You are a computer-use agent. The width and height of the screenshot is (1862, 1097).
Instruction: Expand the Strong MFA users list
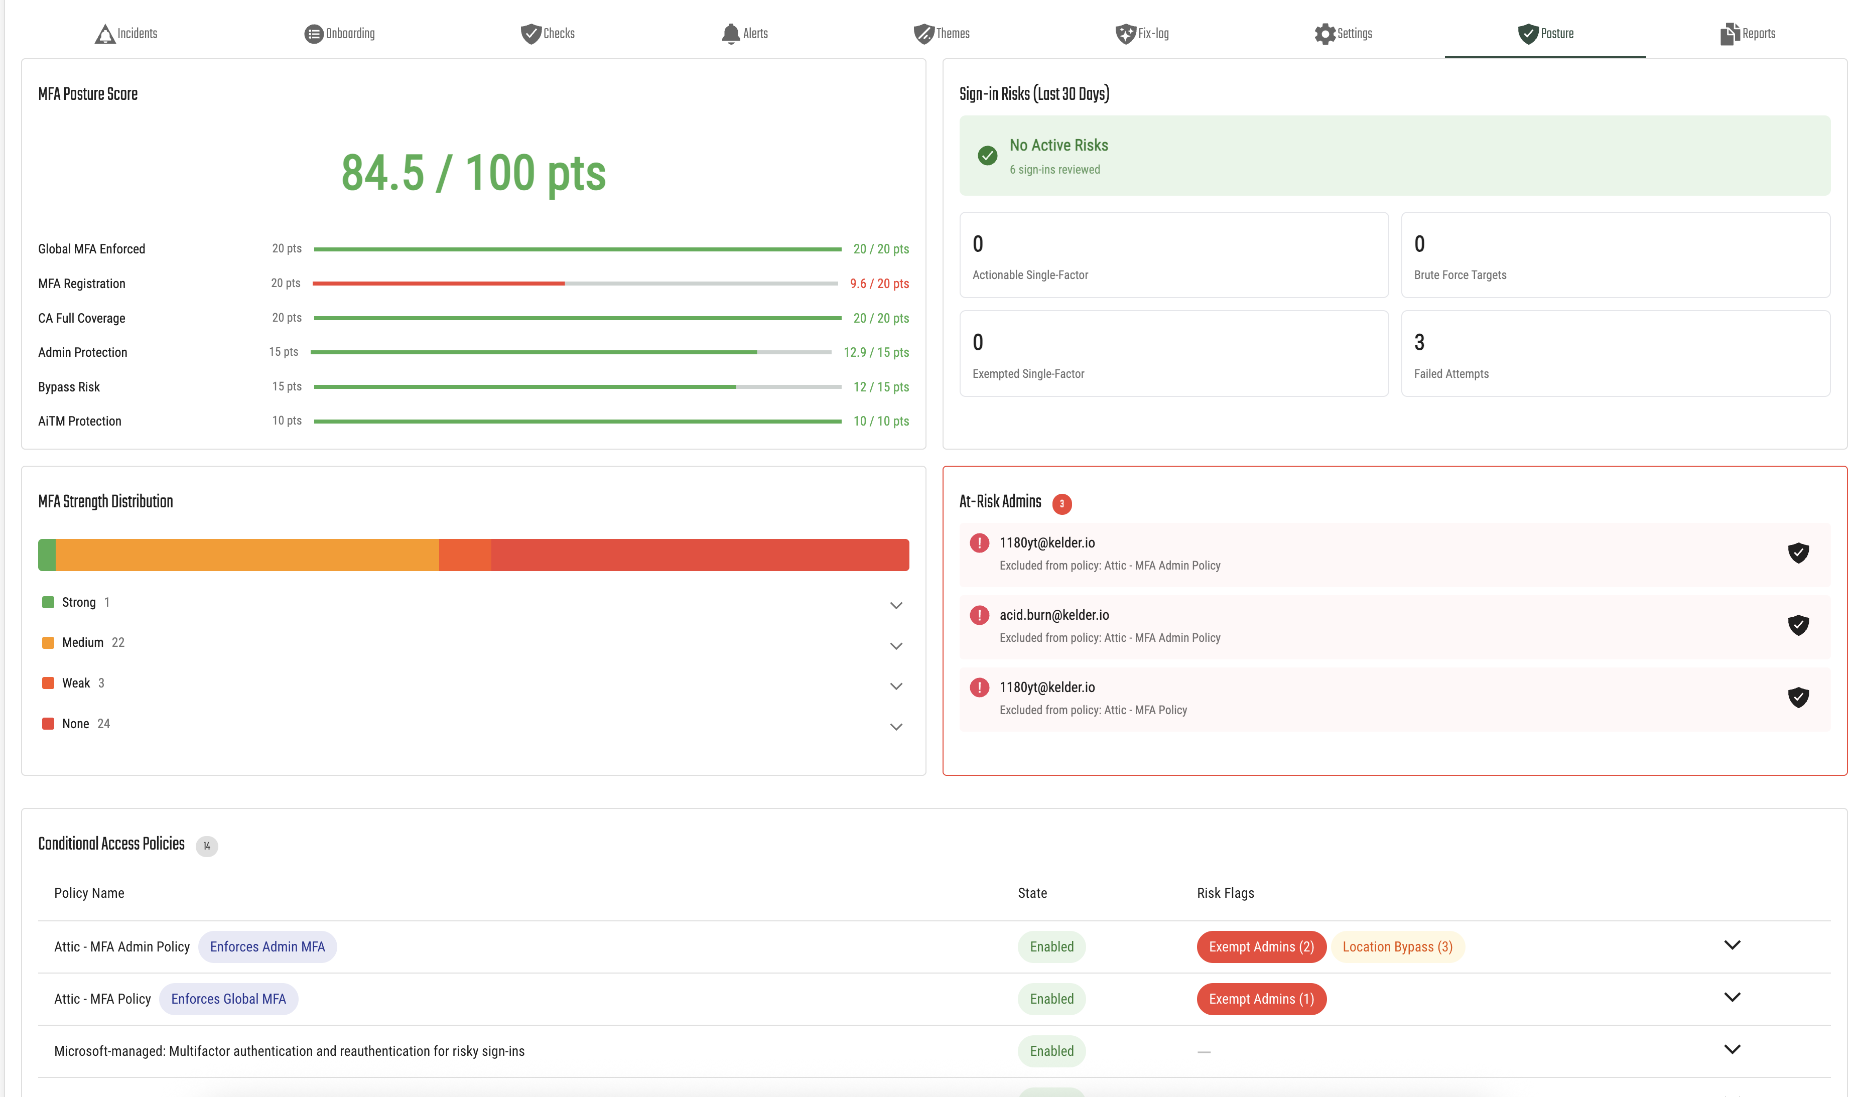click(895, 605)
